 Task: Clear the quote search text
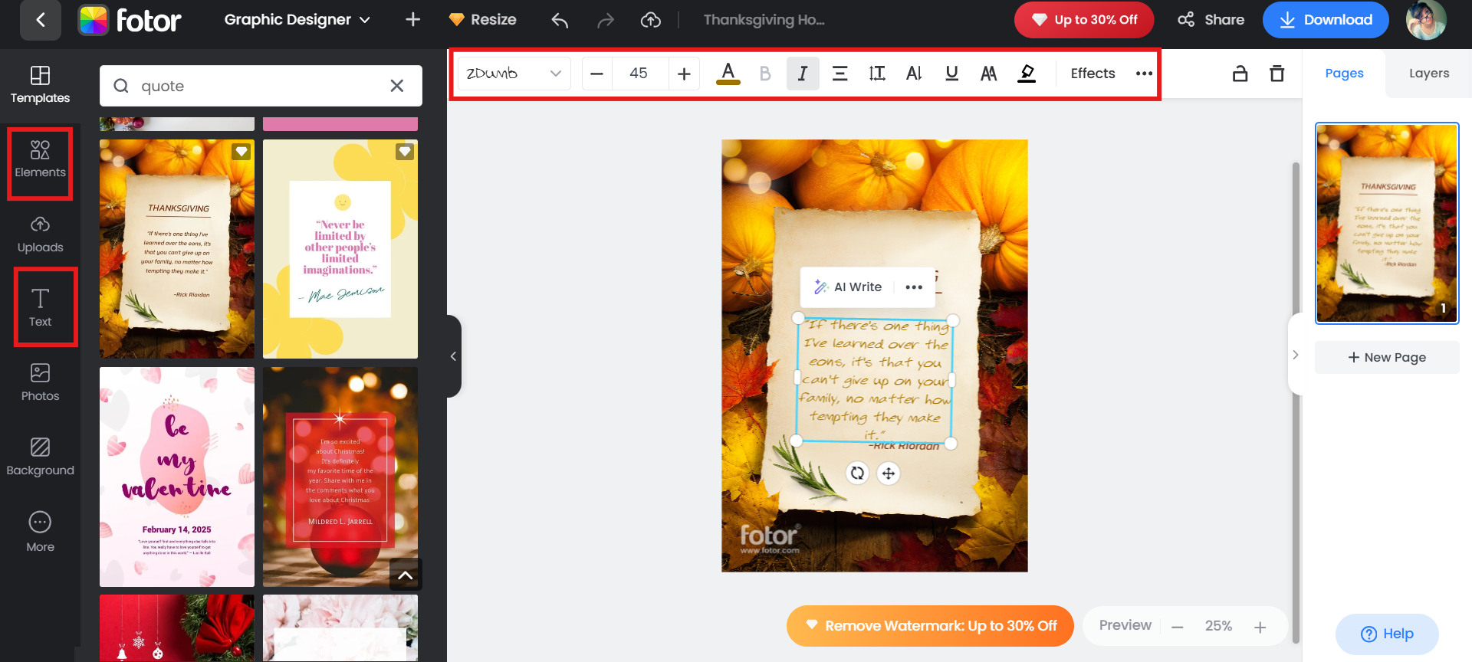pyautogui.click(x=396, y=86)
